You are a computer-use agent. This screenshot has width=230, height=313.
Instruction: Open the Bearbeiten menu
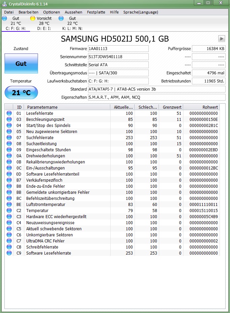click(28, 12)
